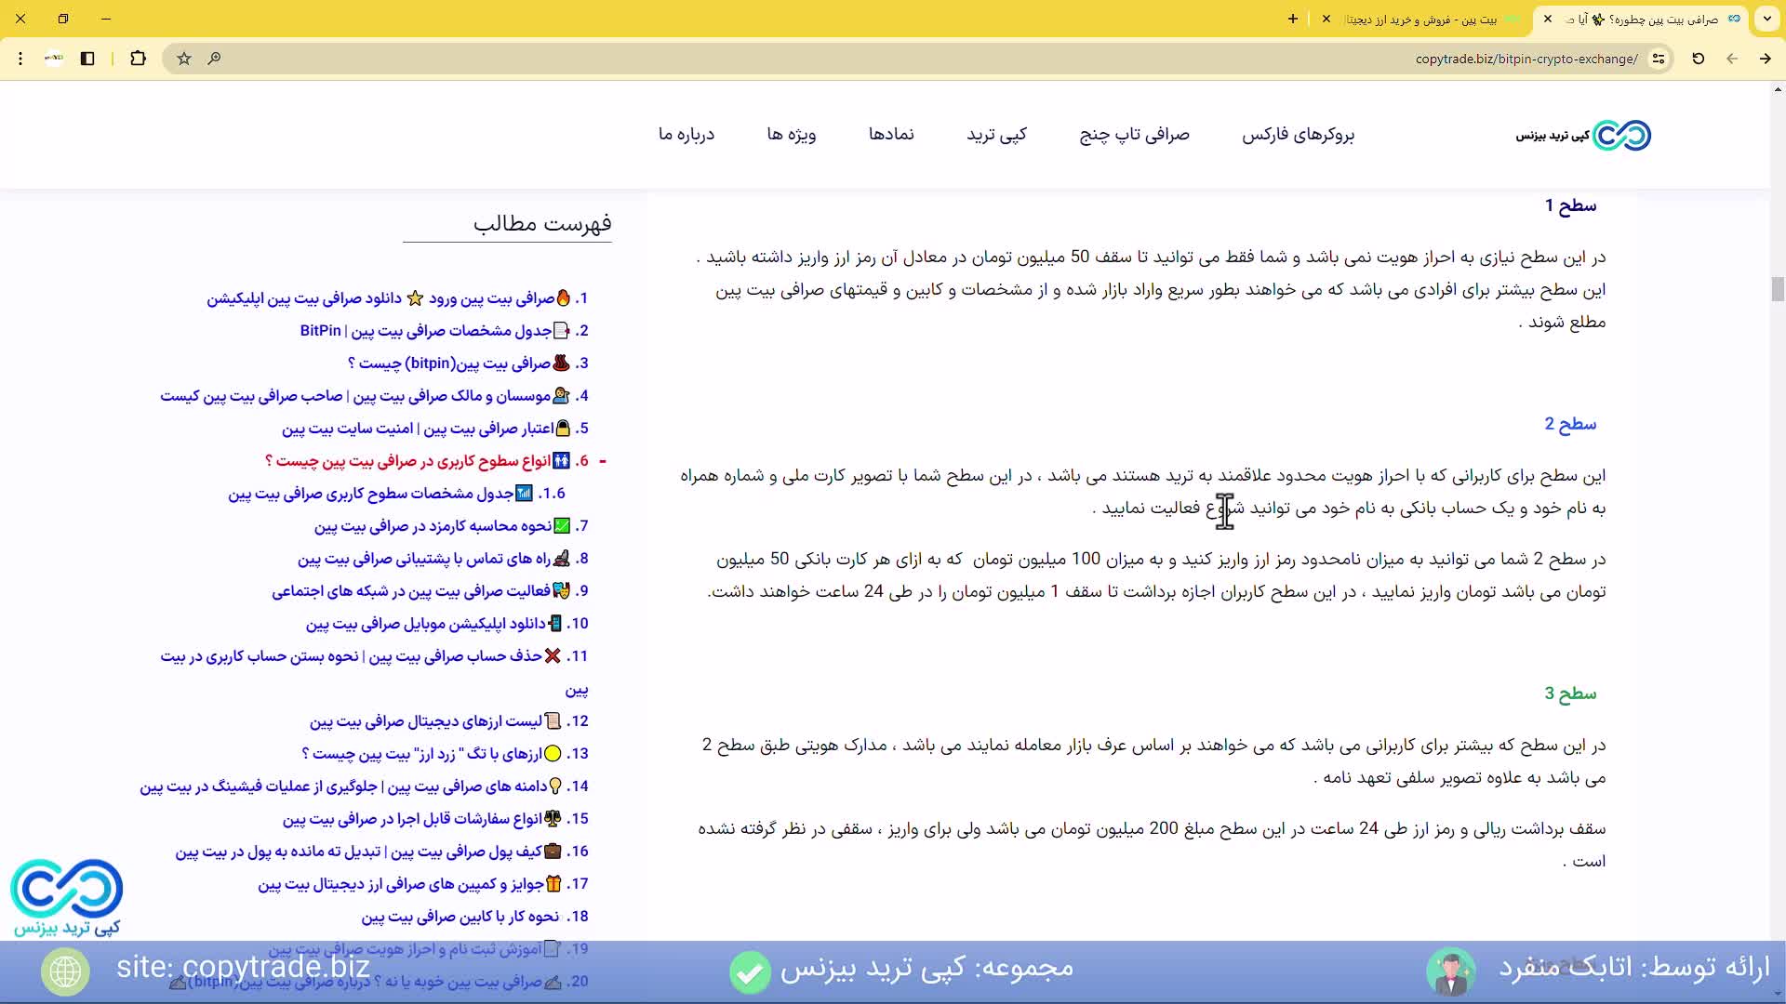The image size is (1786, 1004).
Task: Click the new tab plus button
Action: 1293,19
